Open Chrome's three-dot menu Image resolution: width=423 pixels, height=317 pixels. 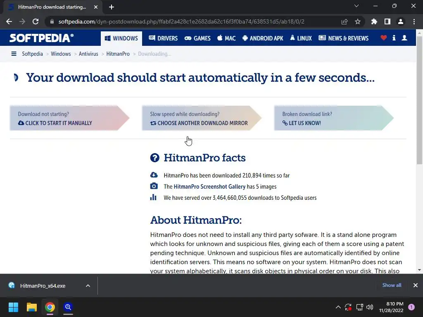(414, 21)
